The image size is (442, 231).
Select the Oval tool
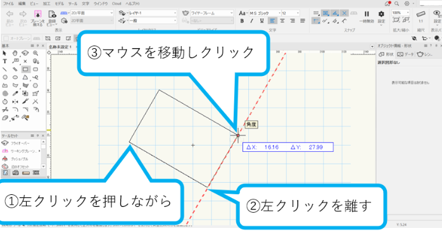[15, 77]
